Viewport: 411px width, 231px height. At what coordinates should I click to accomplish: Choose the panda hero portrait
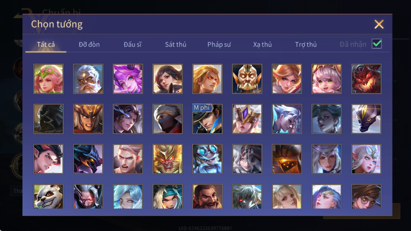[x=48, y=197]
